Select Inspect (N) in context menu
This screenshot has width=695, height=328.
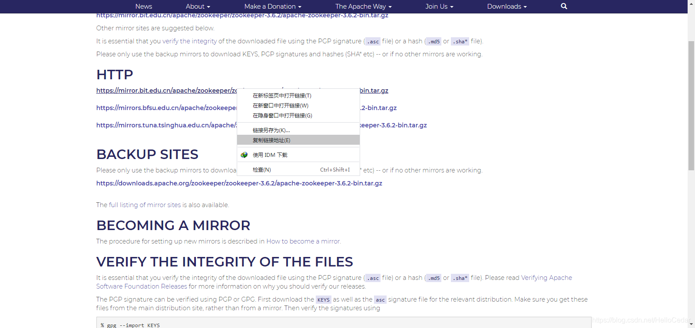pos(298,169)
